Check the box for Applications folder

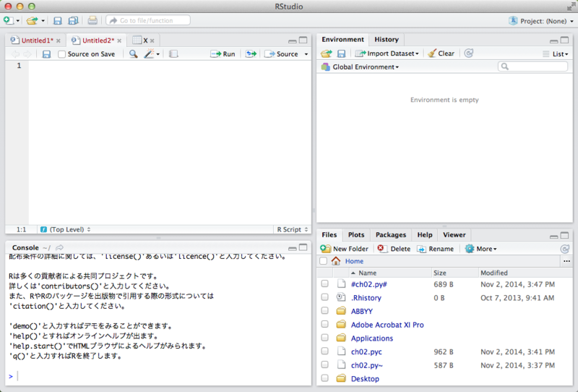tap(324, 338)
